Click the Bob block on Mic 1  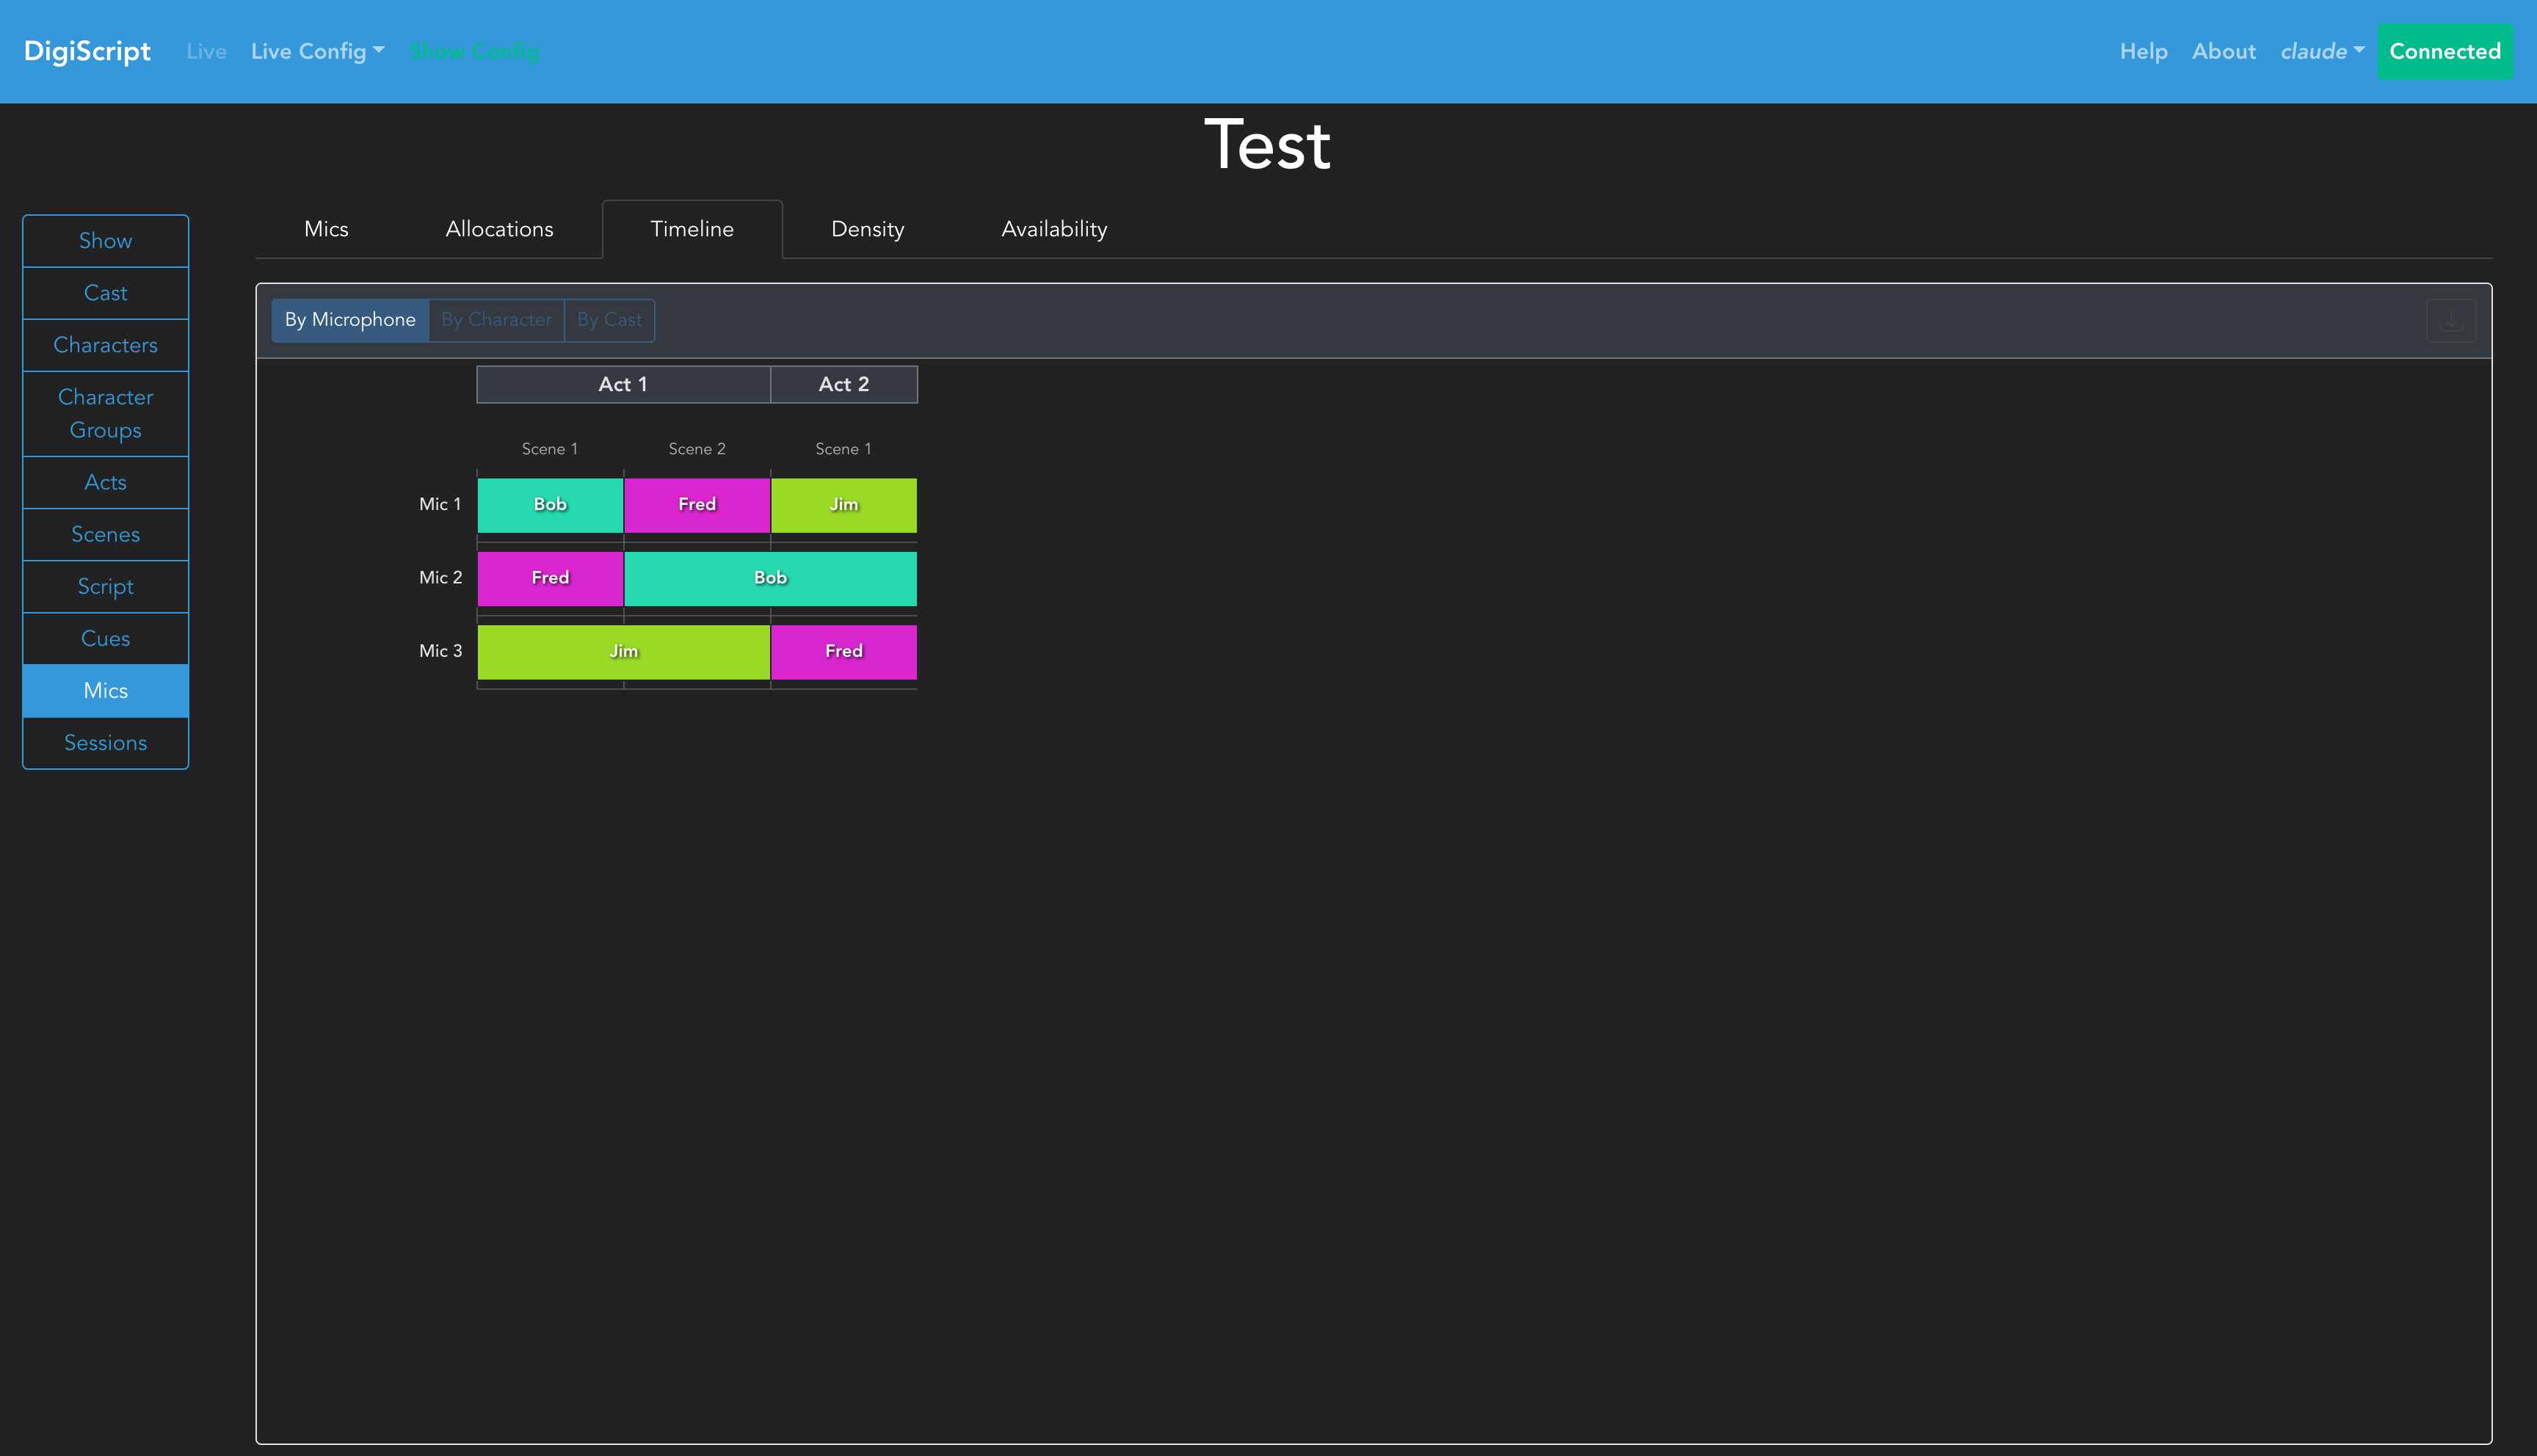[x=550, y=505]
